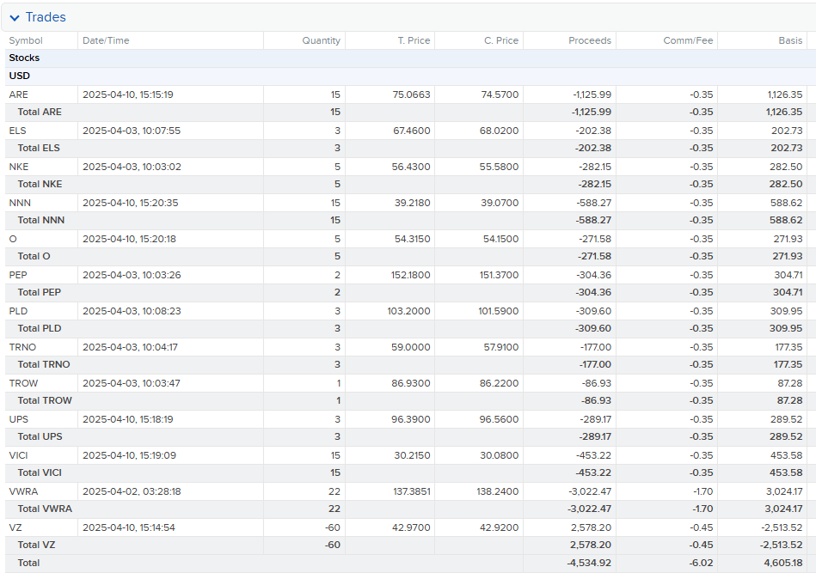Click the Total VZ row label

click(36, 545)
